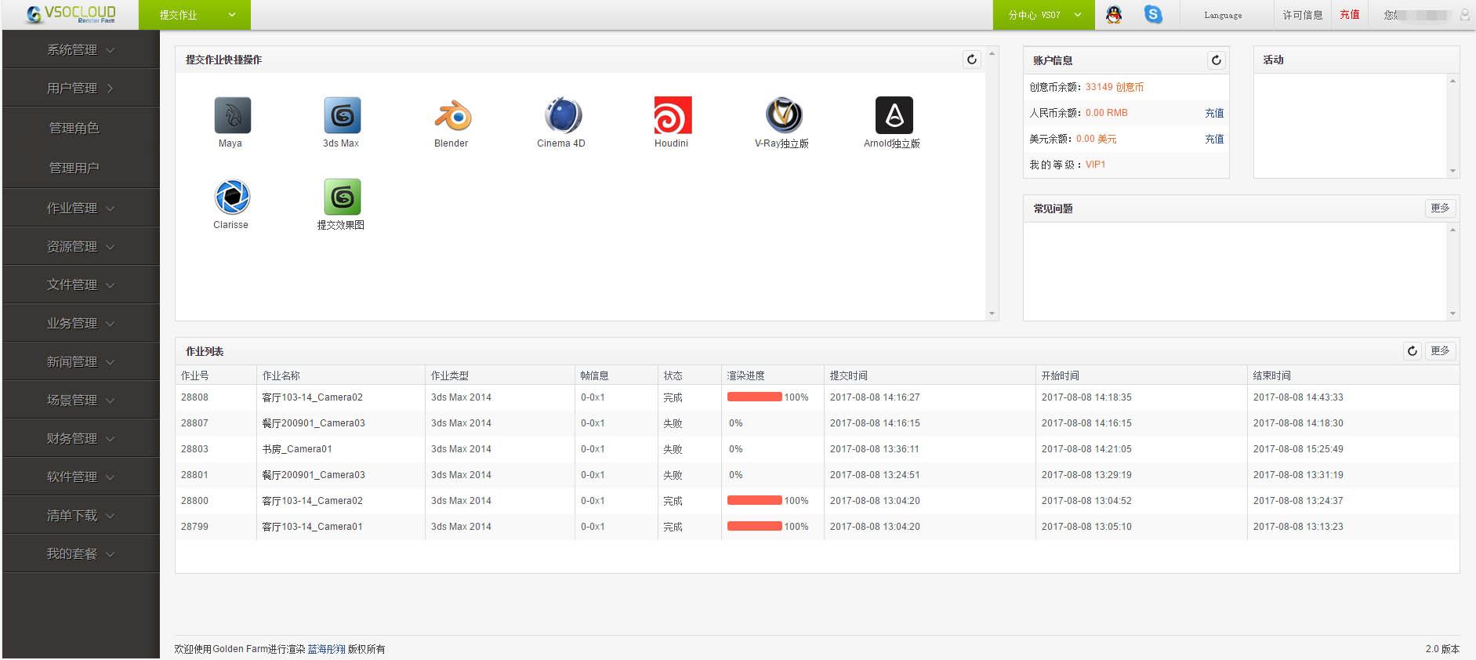Click 更多 button in 常见问题 panel
Viewport: 1476px width, 660px height.
pos(1440,209)
